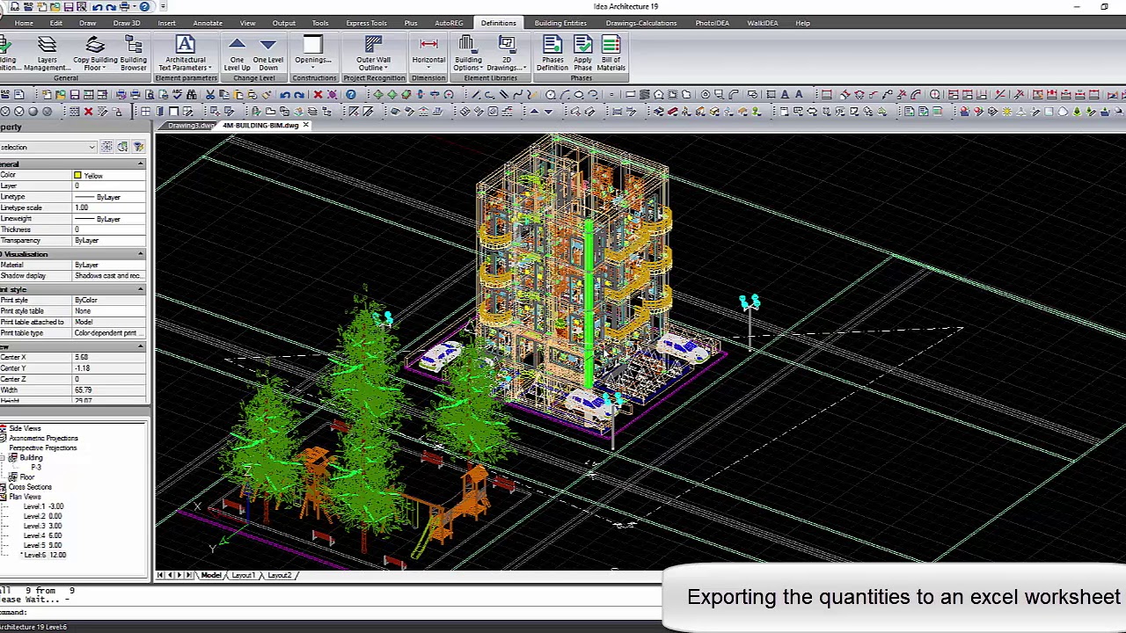The width and height of the screenshot is (1126, 633).
Task: Select Perspective Projections tree item
Action: tap(42, 448)
